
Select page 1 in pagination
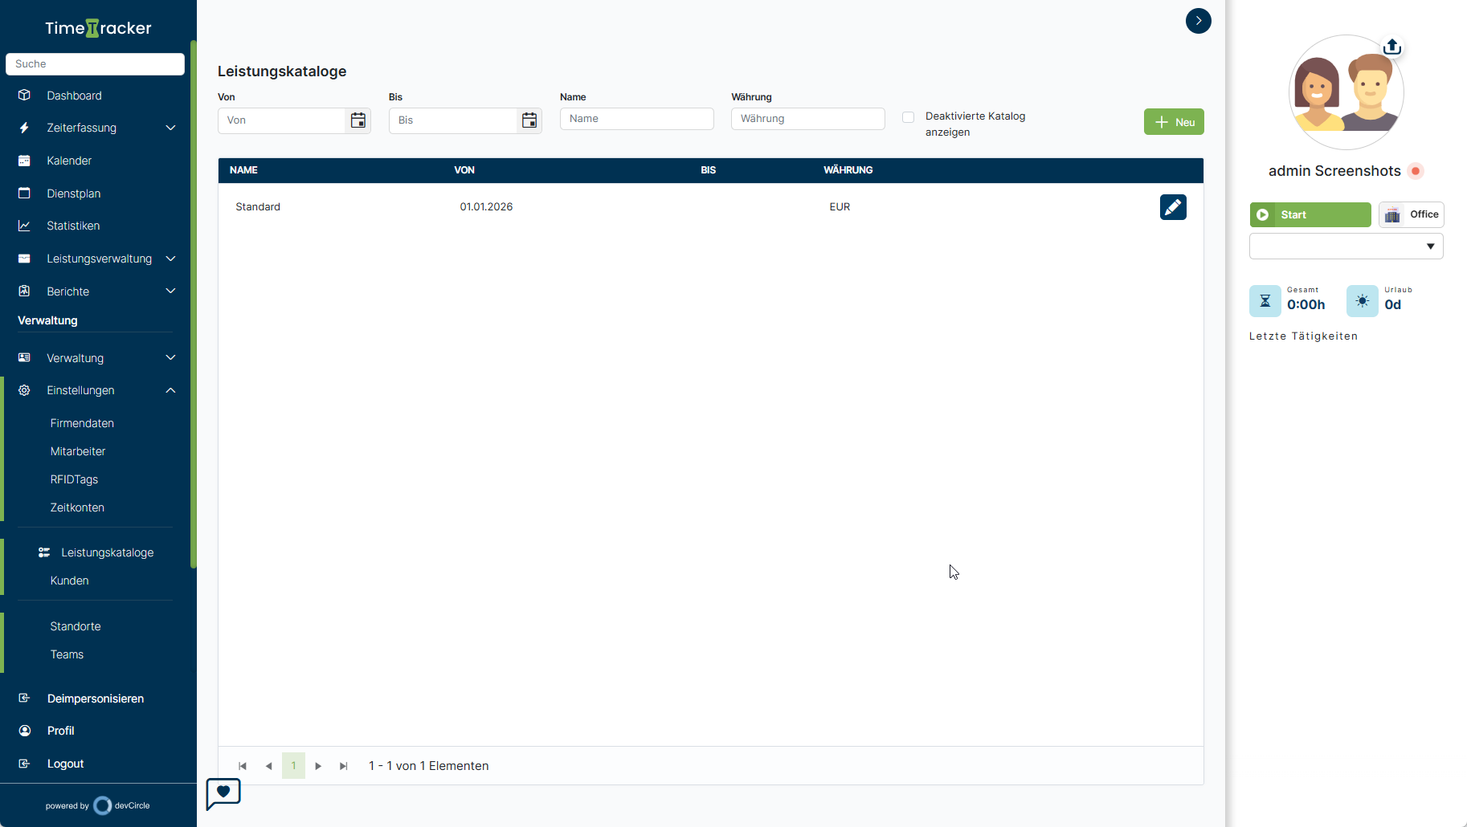click(x=293, y=766)
